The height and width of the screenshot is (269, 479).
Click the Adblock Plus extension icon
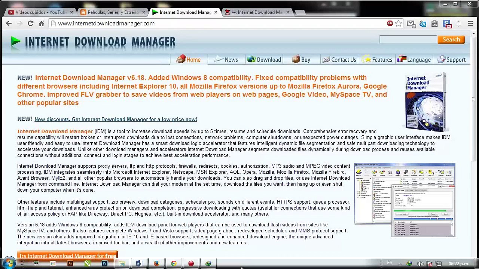[390, 23]
